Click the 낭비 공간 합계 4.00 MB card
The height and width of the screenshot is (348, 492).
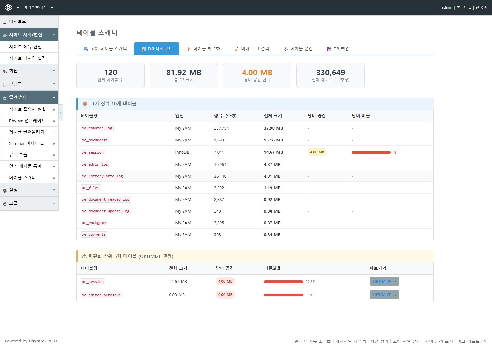coord(257,76)
